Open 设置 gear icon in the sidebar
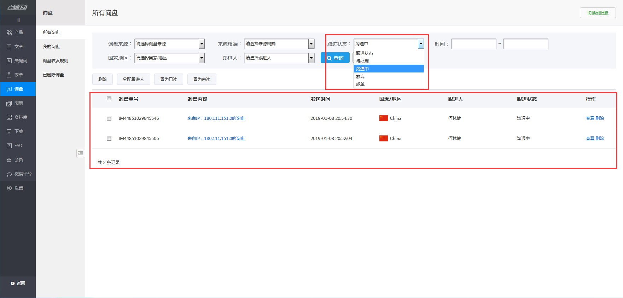 pos(9,188)
